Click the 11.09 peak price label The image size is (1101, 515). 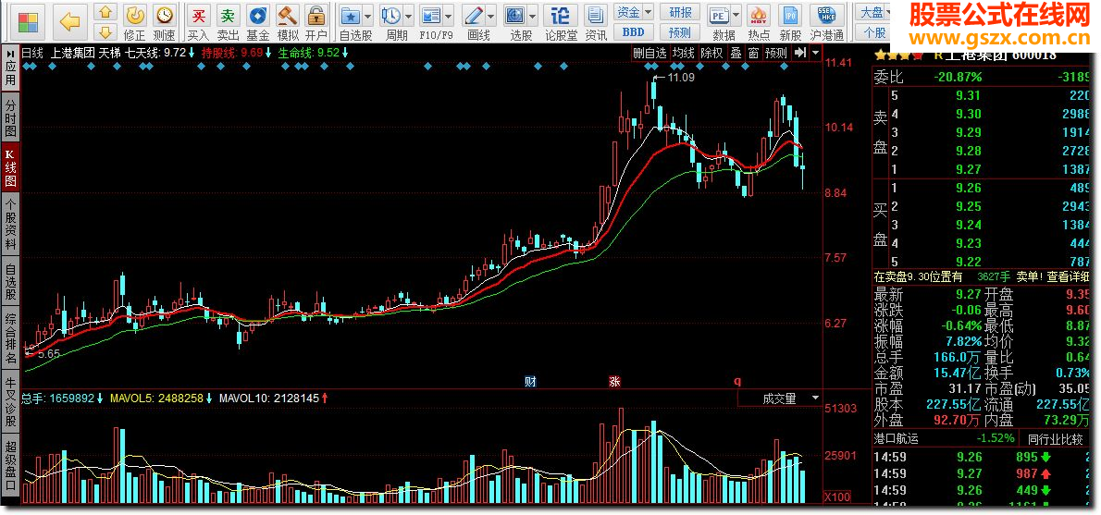[681, 77]
